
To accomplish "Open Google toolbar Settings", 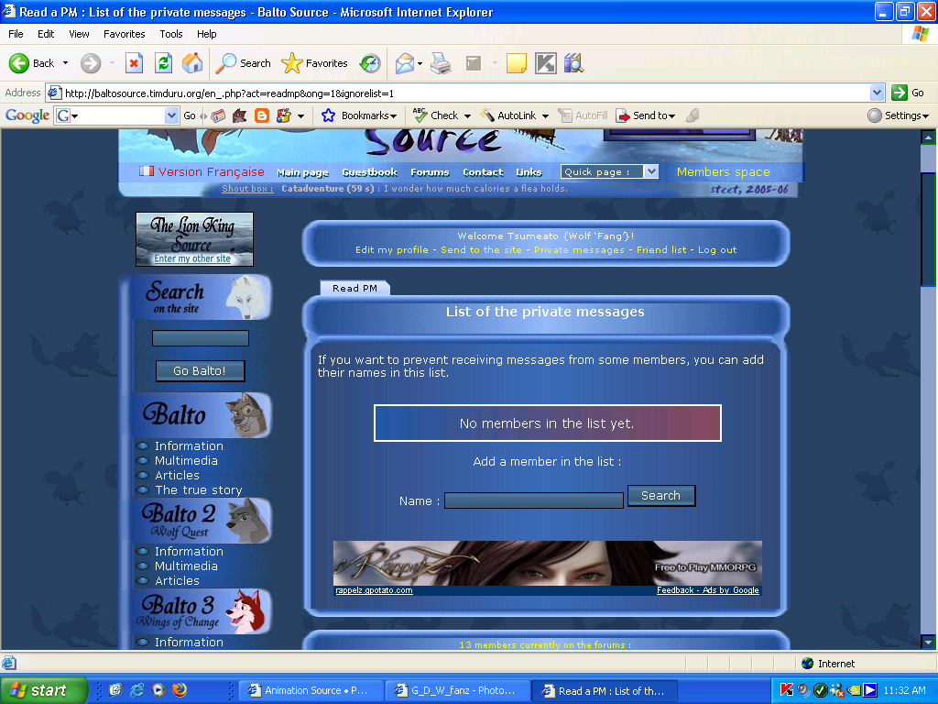I will click(899, 115).
